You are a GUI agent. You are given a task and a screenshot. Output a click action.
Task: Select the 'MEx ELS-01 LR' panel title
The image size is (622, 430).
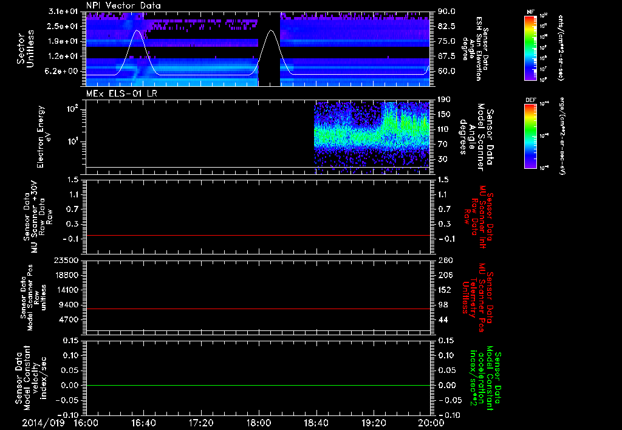click(x=121, y=94)
